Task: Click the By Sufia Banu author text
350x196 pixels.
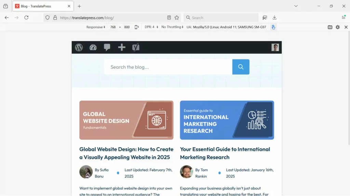Action: pos(102,173)
